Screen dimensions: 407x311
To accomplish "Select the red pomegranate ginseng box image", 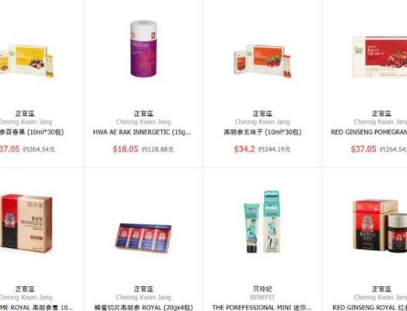I will [380, 57].
